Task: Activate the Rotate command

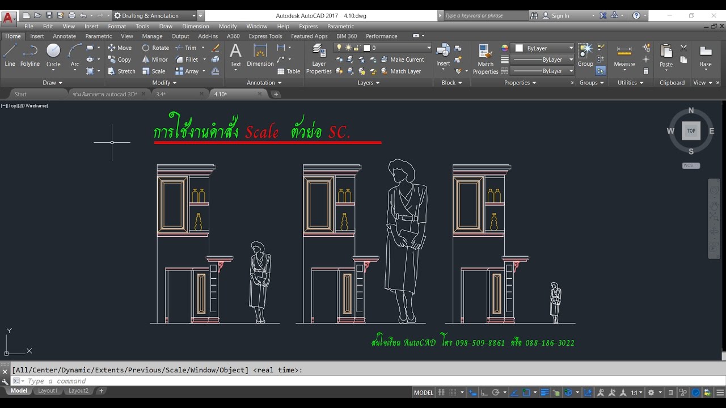Action: [x=155, y=48]
